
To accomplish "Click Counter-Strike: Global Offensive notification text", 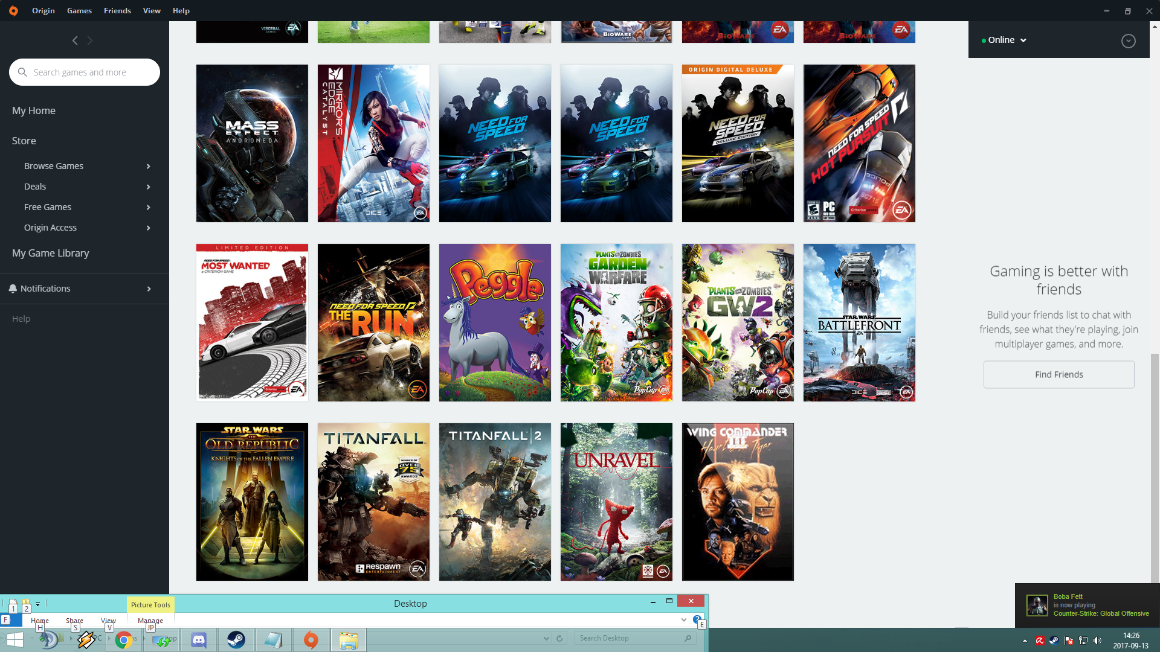I will [1101, 613].
